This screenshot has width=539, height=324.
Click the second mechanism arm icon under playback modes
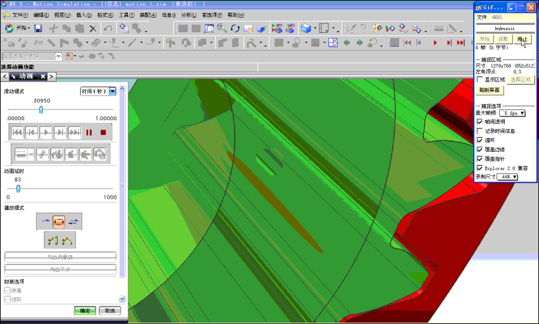pyautogui.click(x=67, y=240)
